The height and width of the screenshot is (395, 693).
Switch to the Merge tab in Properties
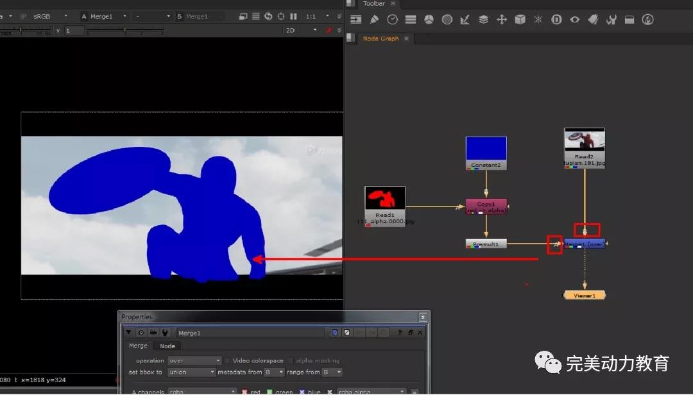[138, 346]
